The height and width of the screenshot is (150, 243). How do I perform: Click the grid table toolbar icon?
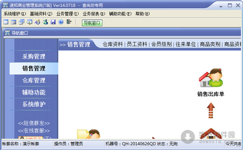[x=6, y=22]
